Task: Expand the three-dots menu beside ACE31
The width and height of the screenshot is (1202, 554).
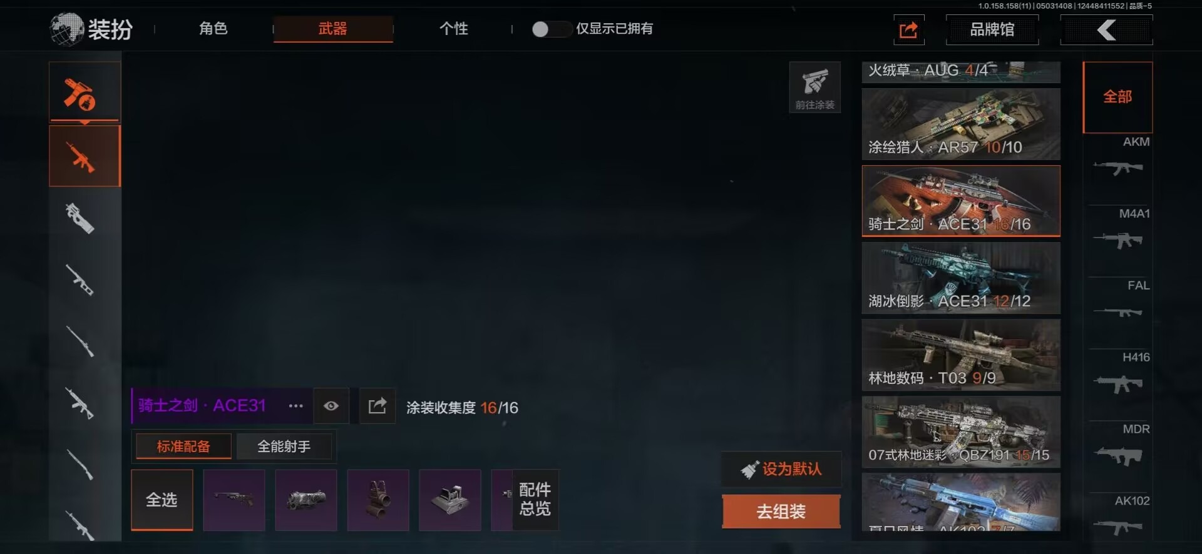Action: pos(295,406)
